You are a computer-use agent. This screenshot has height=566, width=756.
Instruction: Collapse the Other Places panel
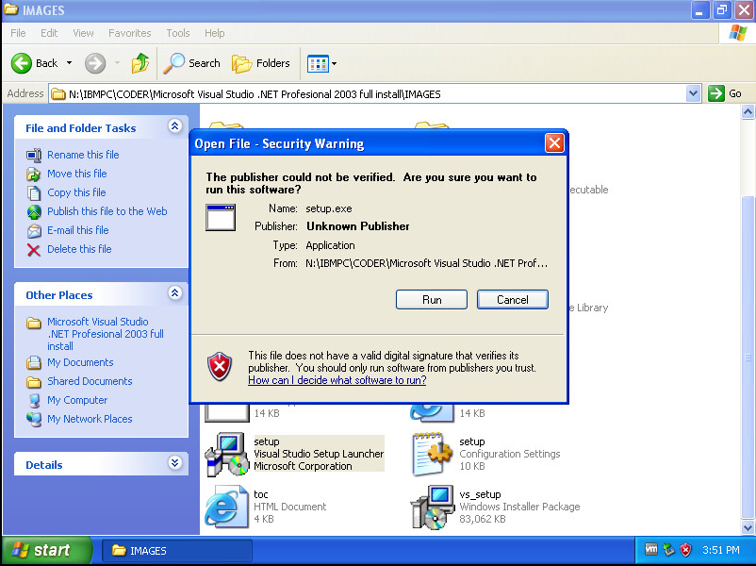[x=174, y=292]
